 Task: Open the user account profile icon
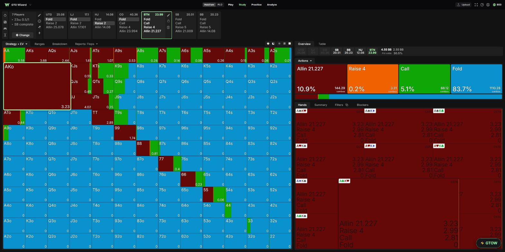488,5
